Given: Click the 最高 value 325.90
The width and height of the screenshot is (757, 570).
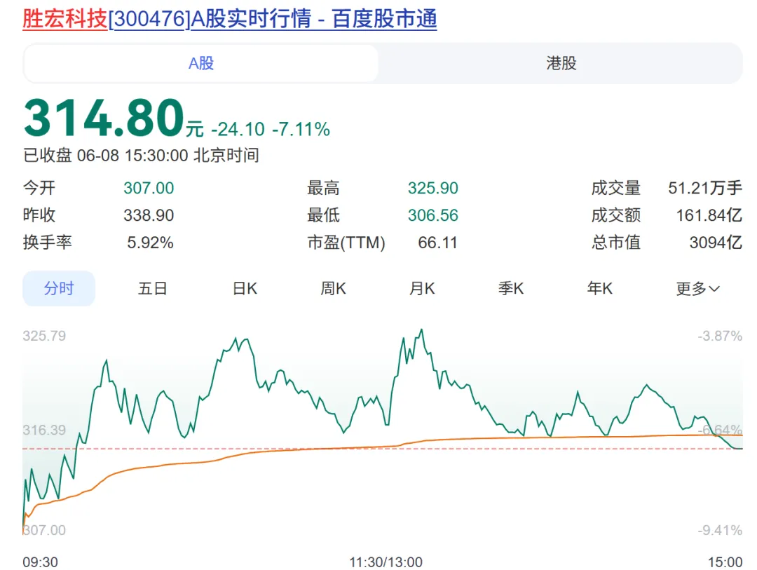Looking at the screenshot, I should [x=433, y=188].
